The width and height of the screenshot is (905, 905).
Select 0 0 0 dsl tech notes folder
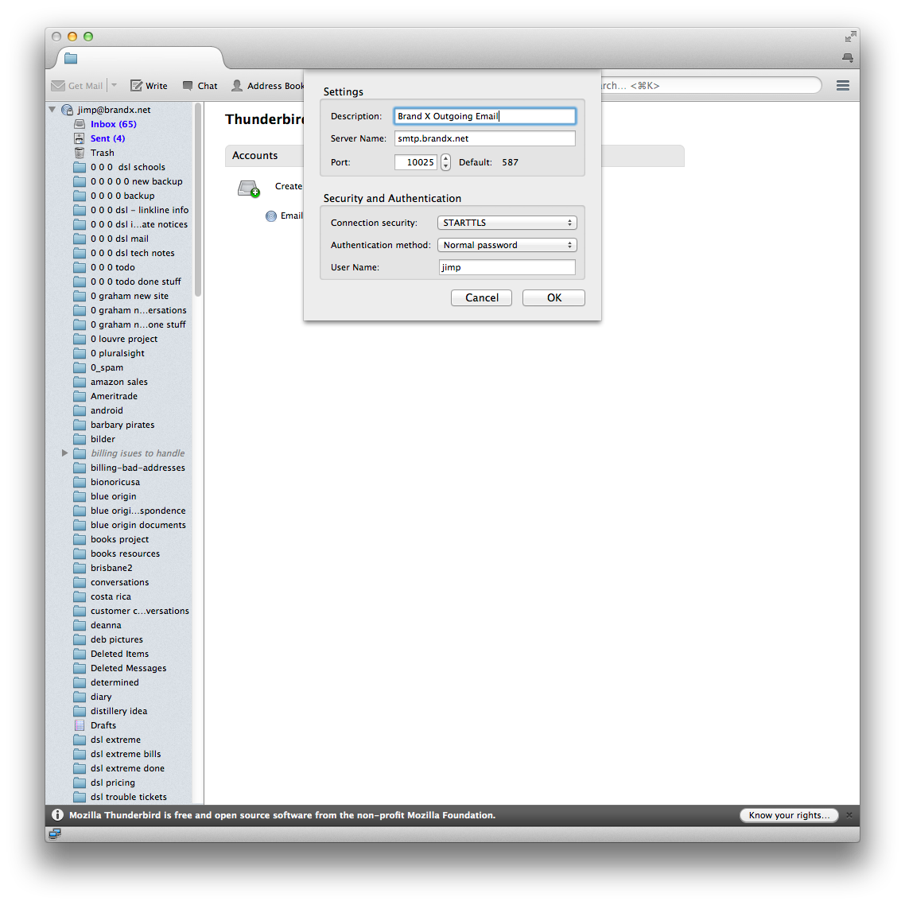coord(132,253)
